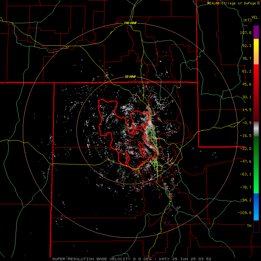
Task: Select the -0.9 velocity scale value
Action: coord(247,123)
